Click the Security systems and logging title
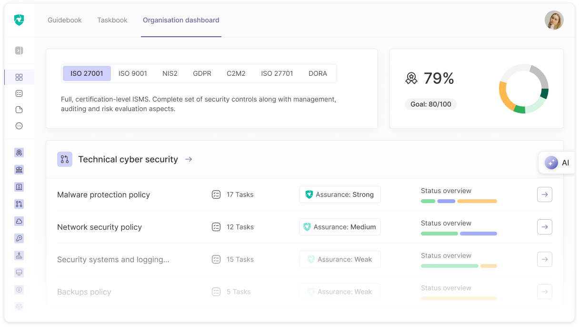 [113, 259]
